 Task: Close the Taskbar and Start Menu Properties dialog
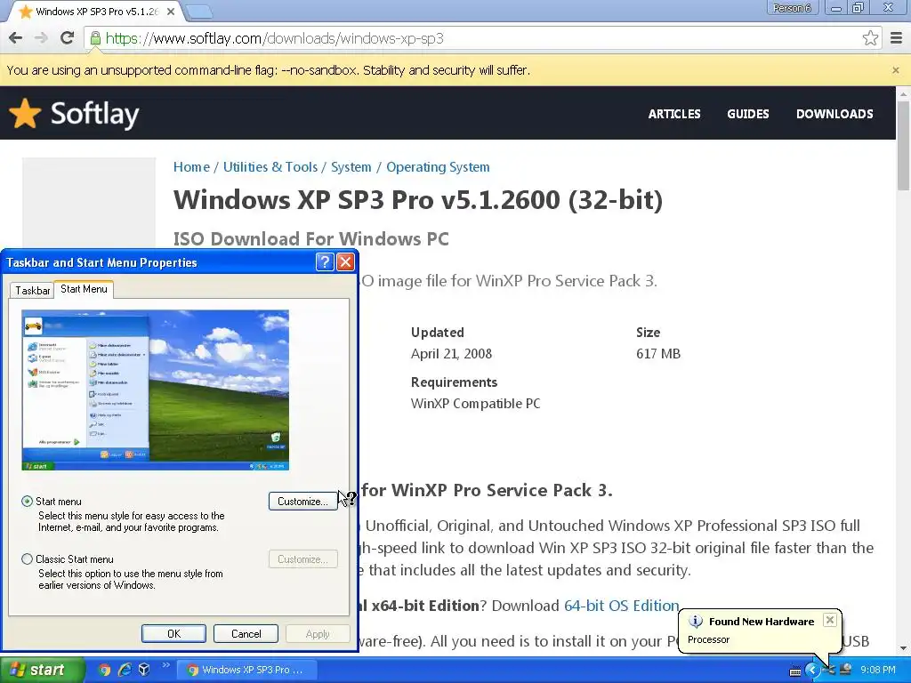[x=346, y=262]
